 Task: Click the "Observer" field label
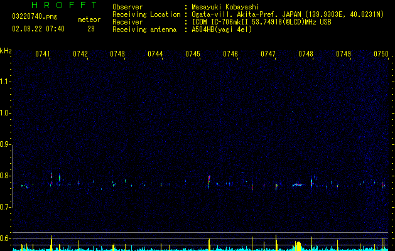coord(127,7)
